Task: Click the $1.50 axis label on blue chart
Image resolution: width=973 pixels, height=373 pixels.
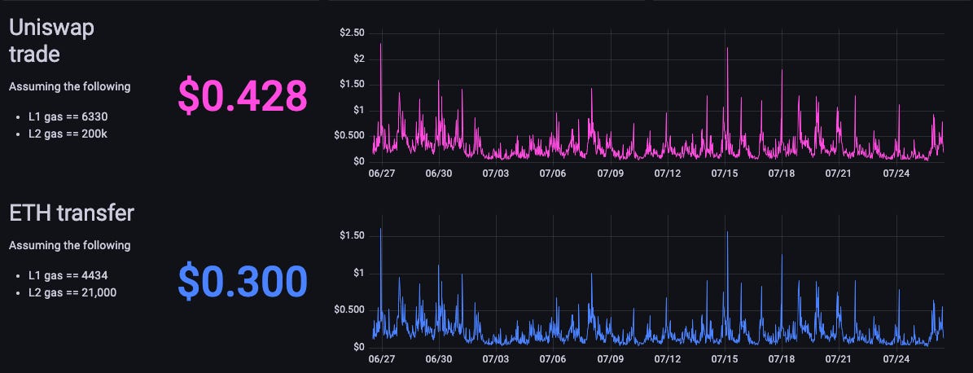Action: point(352,236)
